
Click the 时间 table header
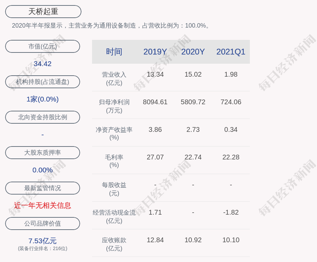click(x=114, y=52)
